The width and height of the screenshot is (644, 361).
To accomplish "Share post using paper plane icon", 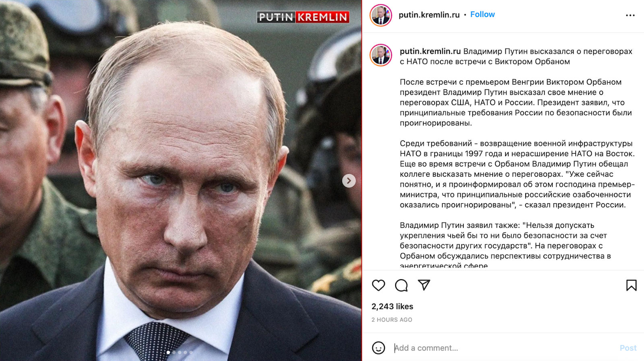I will tap(424, 285).
